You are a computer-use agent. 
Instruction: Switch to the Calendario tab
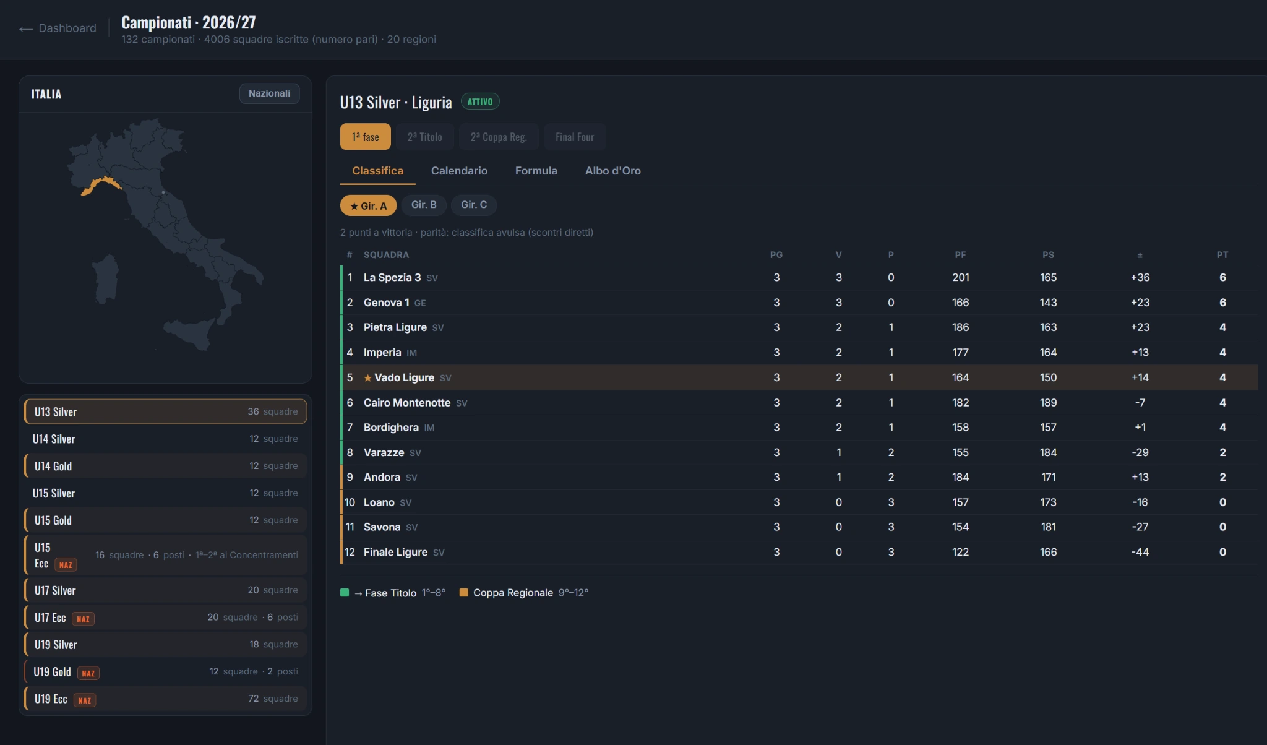click(459, 171)
